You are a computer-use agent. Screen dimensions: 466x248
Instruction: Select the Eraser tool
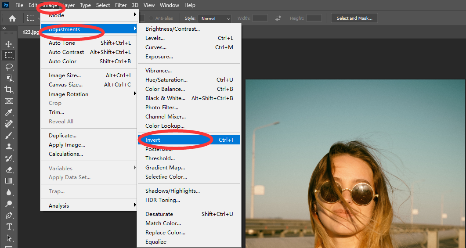tap(9, 169)
